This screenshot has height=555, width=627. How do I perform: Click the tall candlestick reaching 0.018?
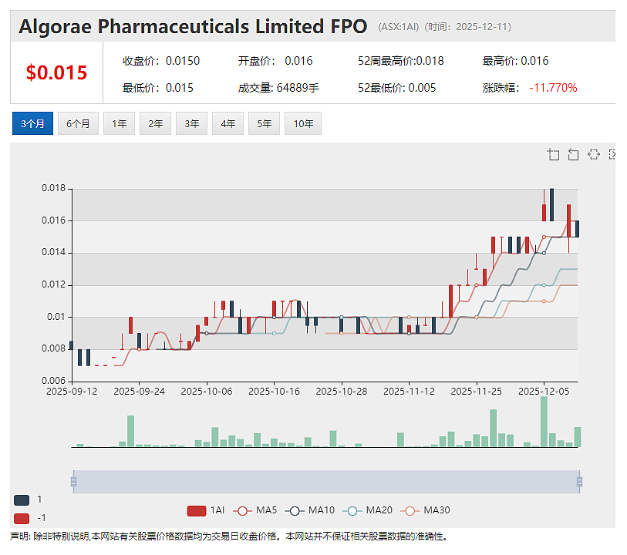pyautogui.click(x=552, y=204)
